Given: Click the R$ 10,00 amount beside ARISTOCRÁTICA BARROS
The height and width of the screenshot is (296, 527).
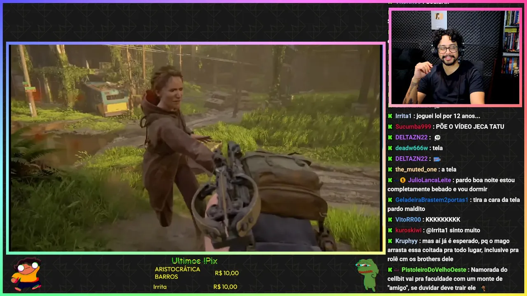Looking at the screenshot, I should 227,273.
